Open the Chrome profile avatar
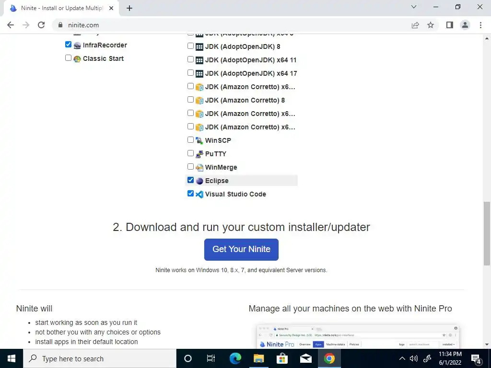The image size is (491, 368). (465, 25)
